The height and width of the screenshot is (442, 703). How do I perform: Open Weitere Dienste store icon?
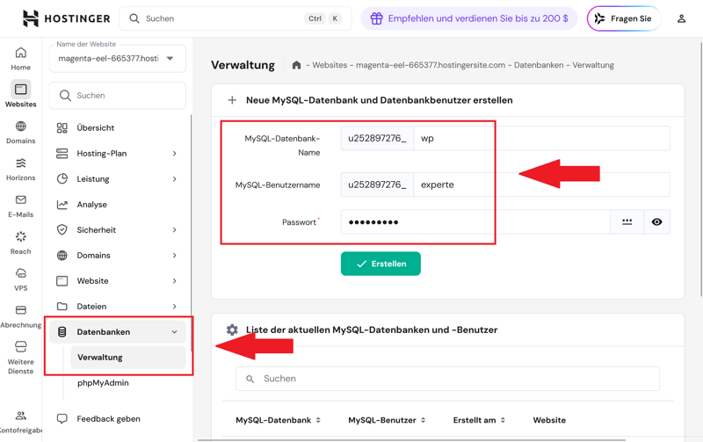point(20,346)
